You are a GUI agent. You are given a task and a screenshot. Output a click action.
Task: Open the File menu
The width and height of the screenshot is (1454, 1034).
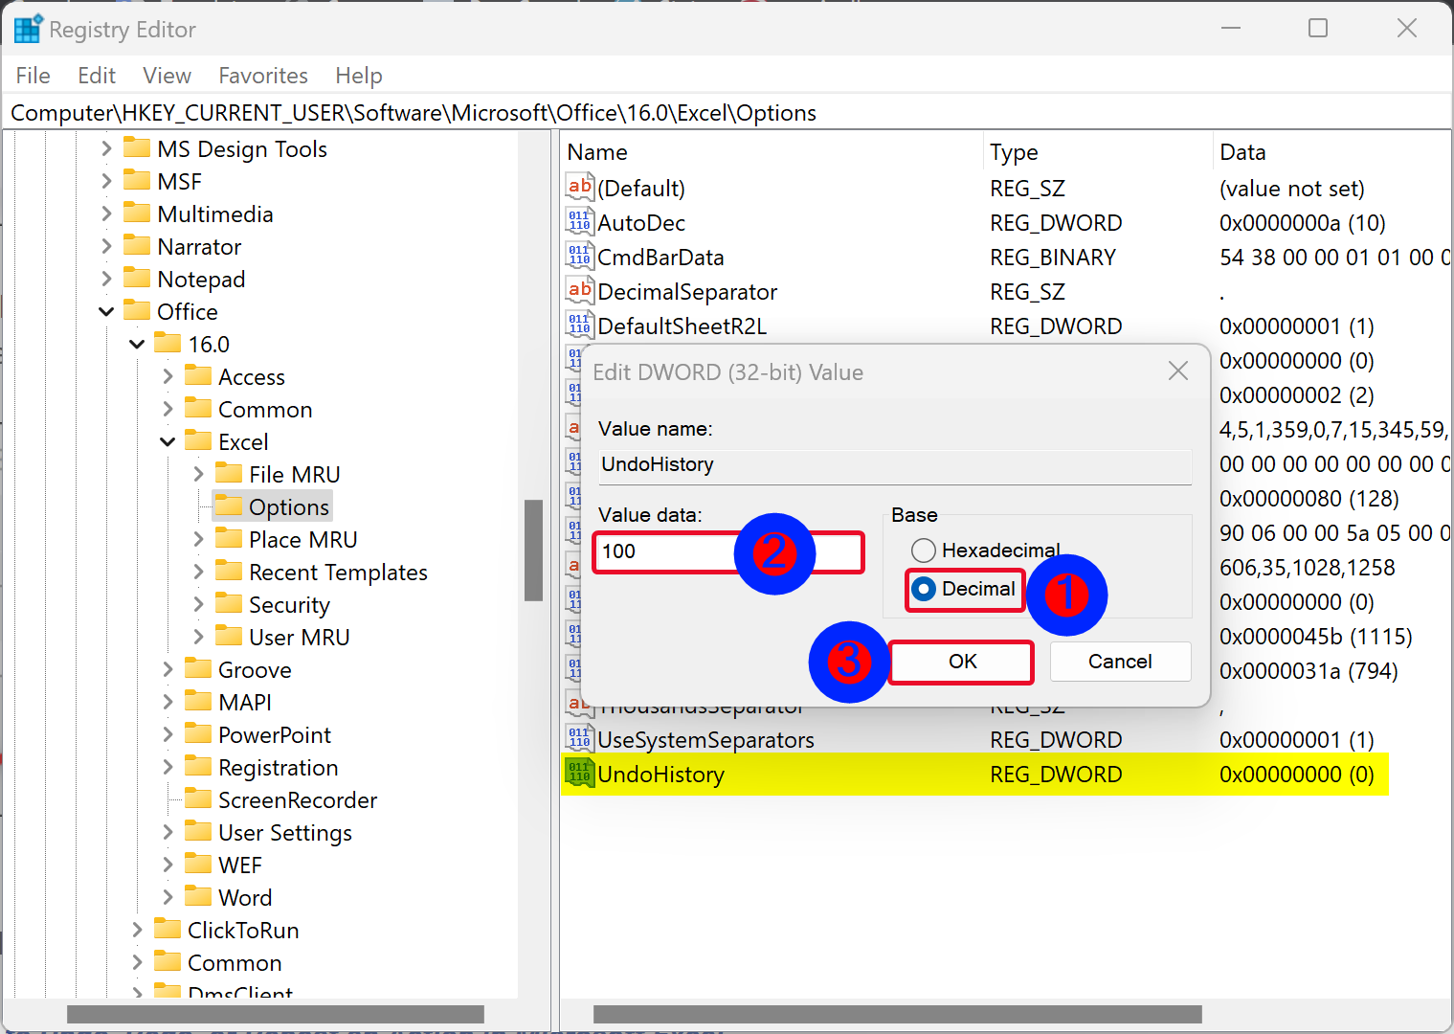[x=33, y=76]
